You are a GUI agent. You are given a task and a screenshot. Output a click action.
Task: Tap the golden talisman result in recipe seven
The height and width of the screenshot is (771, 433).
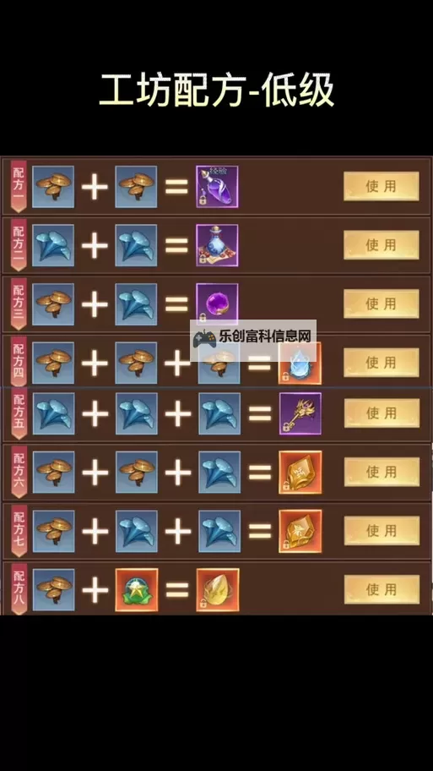tap(300, 531)
